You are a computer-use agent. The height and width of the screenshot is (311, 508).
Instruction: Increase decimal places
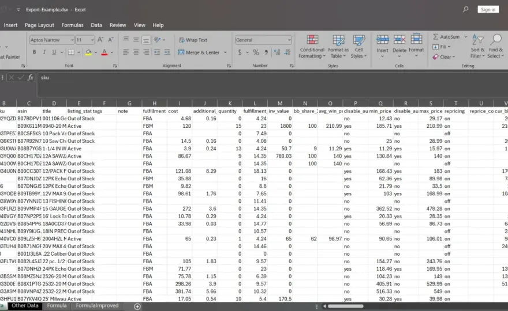click(277, 52)
